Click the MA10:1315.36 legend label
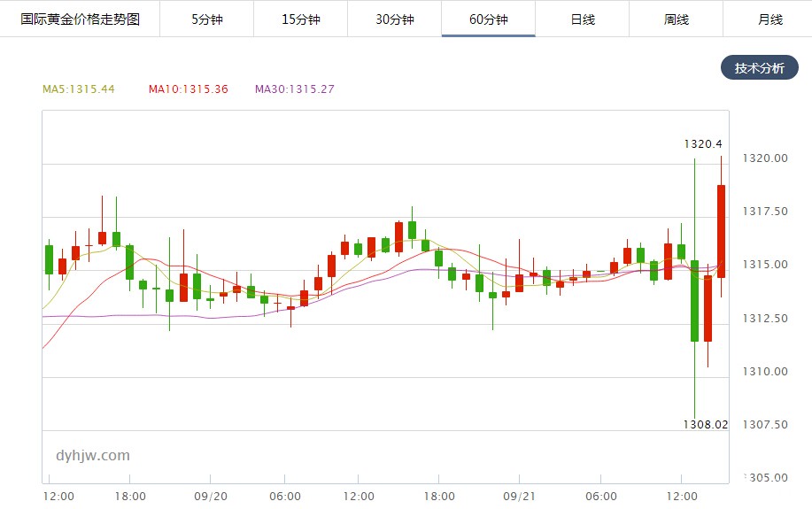The height and width of the screenshot is (509, 812). (x=189, y=89)
